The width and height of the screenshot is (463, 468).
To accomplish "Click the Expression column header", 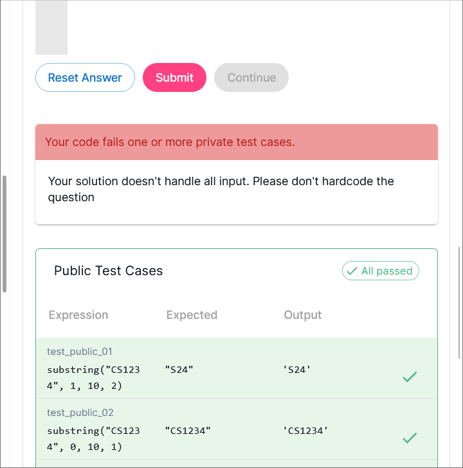I will 78,315.
